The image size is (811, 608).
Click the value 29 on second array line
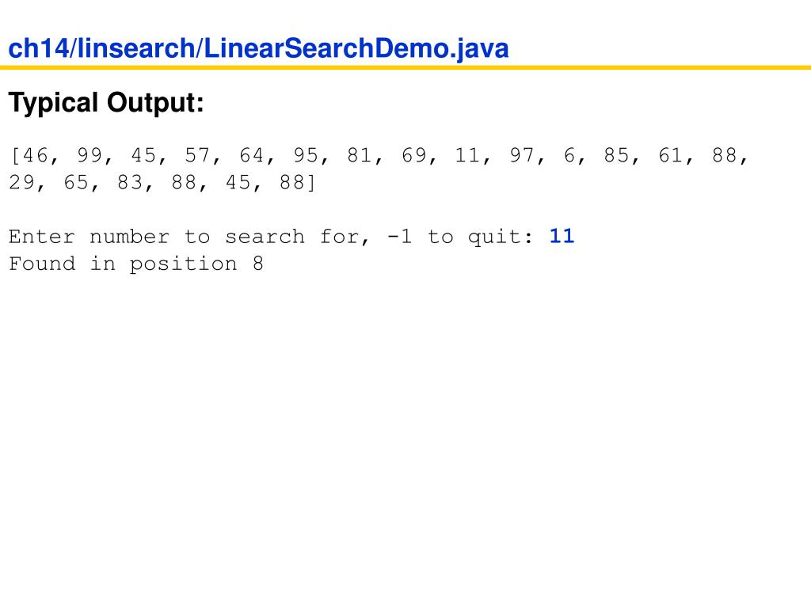[x=21, y=182]
